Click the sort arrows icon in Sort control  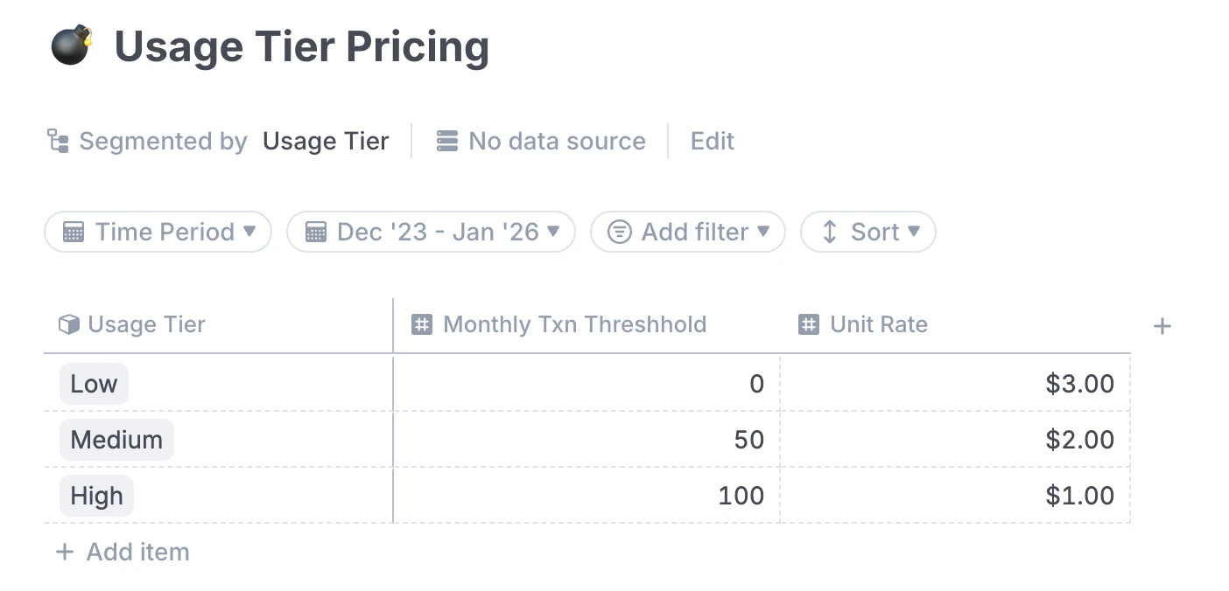828,231
